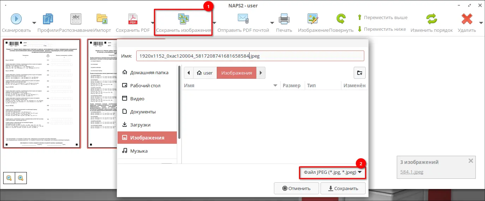The width and height of the screenshot is (485, 201).
Task: Start scanning with the Сканировать icon
Action: [x=16, y=19]
